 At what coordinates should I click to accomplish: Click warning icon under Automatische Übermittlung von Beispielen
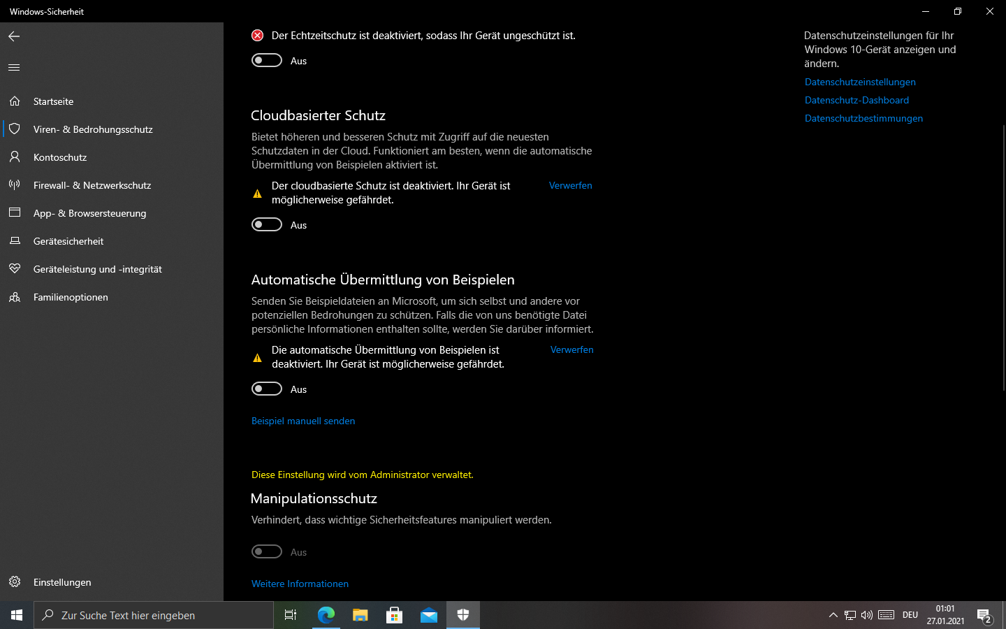click(258, 358)
